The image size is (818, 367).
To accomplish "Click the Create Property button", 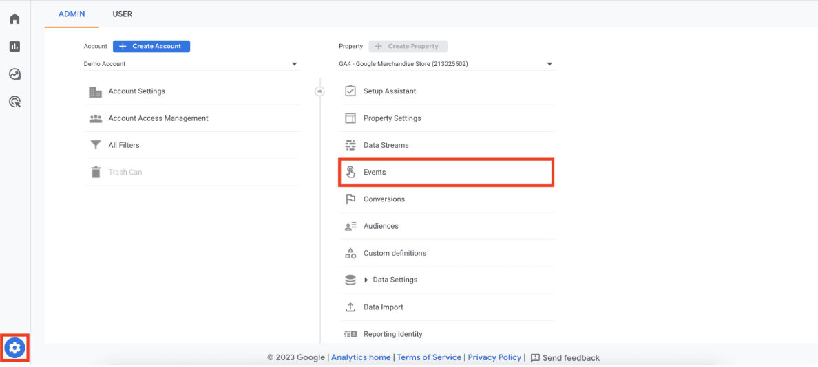I will pyautogui.click(x=408, y=46).
